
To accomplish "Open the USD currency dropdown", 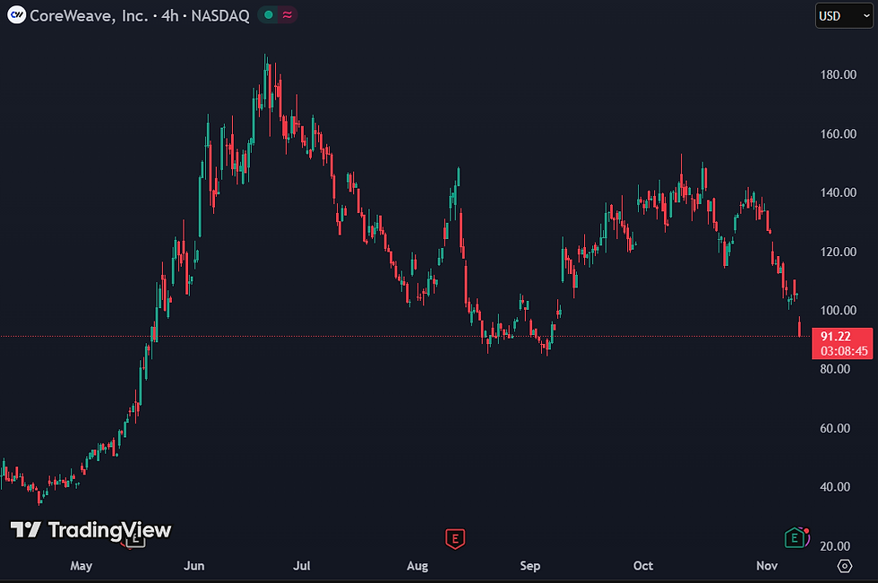I will click(x=844, y=15).
